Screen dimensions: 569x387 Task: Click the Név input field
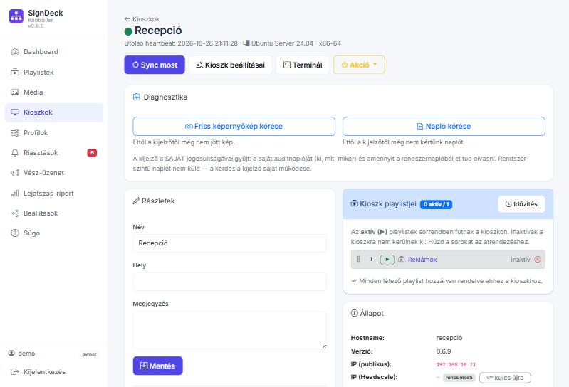pos(230,243)
